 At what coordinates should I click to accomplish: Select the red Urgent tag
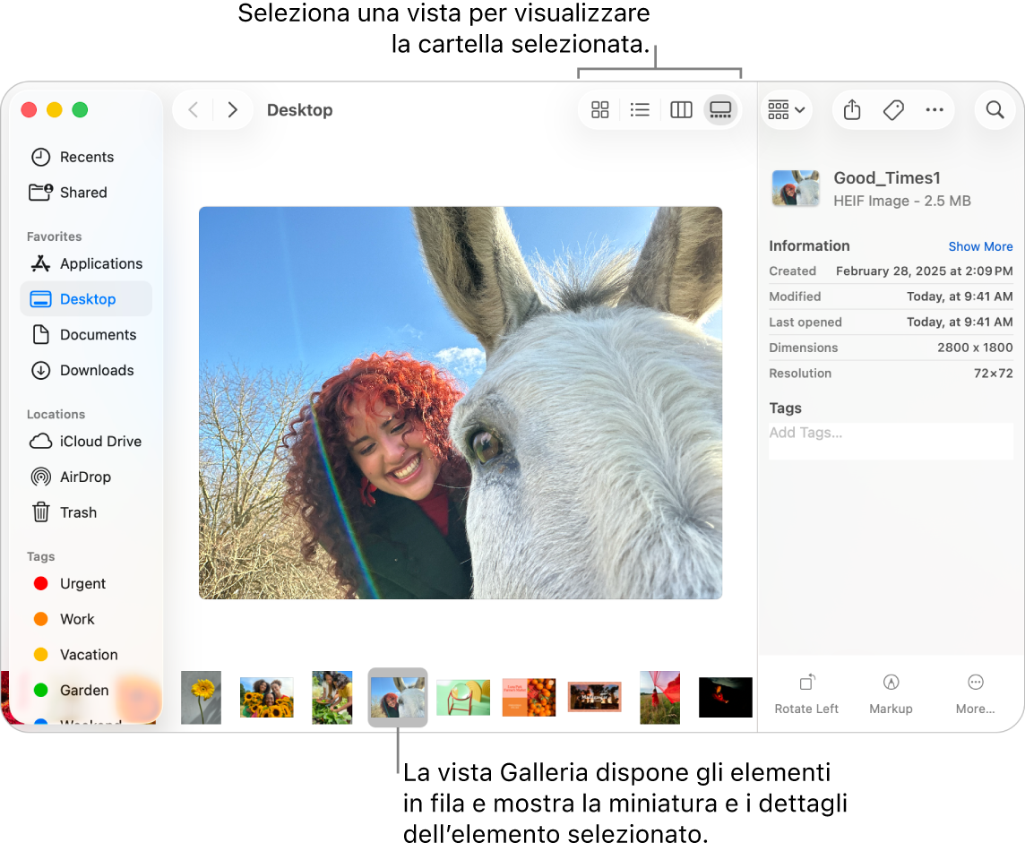click(x=82, y=584)
